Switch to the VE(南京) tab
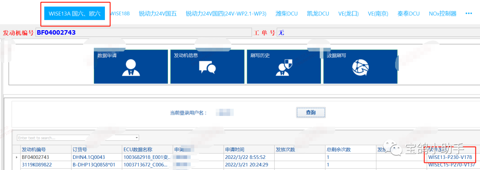 (x=378, y=14)
